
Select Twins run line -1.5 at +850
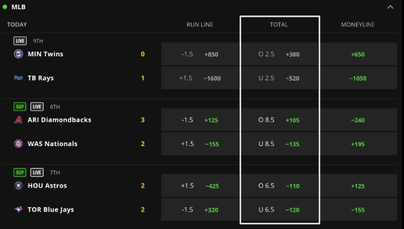(200, 55)
